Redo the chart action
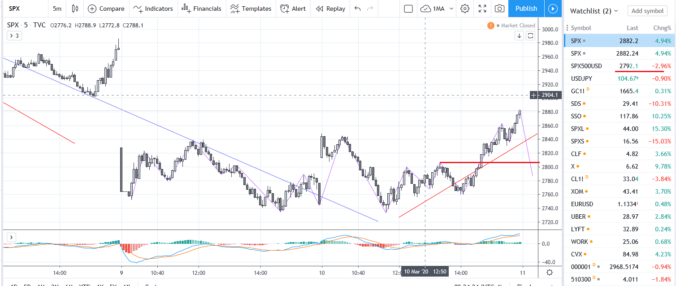 pyautogui.click(x=370, y=9)
